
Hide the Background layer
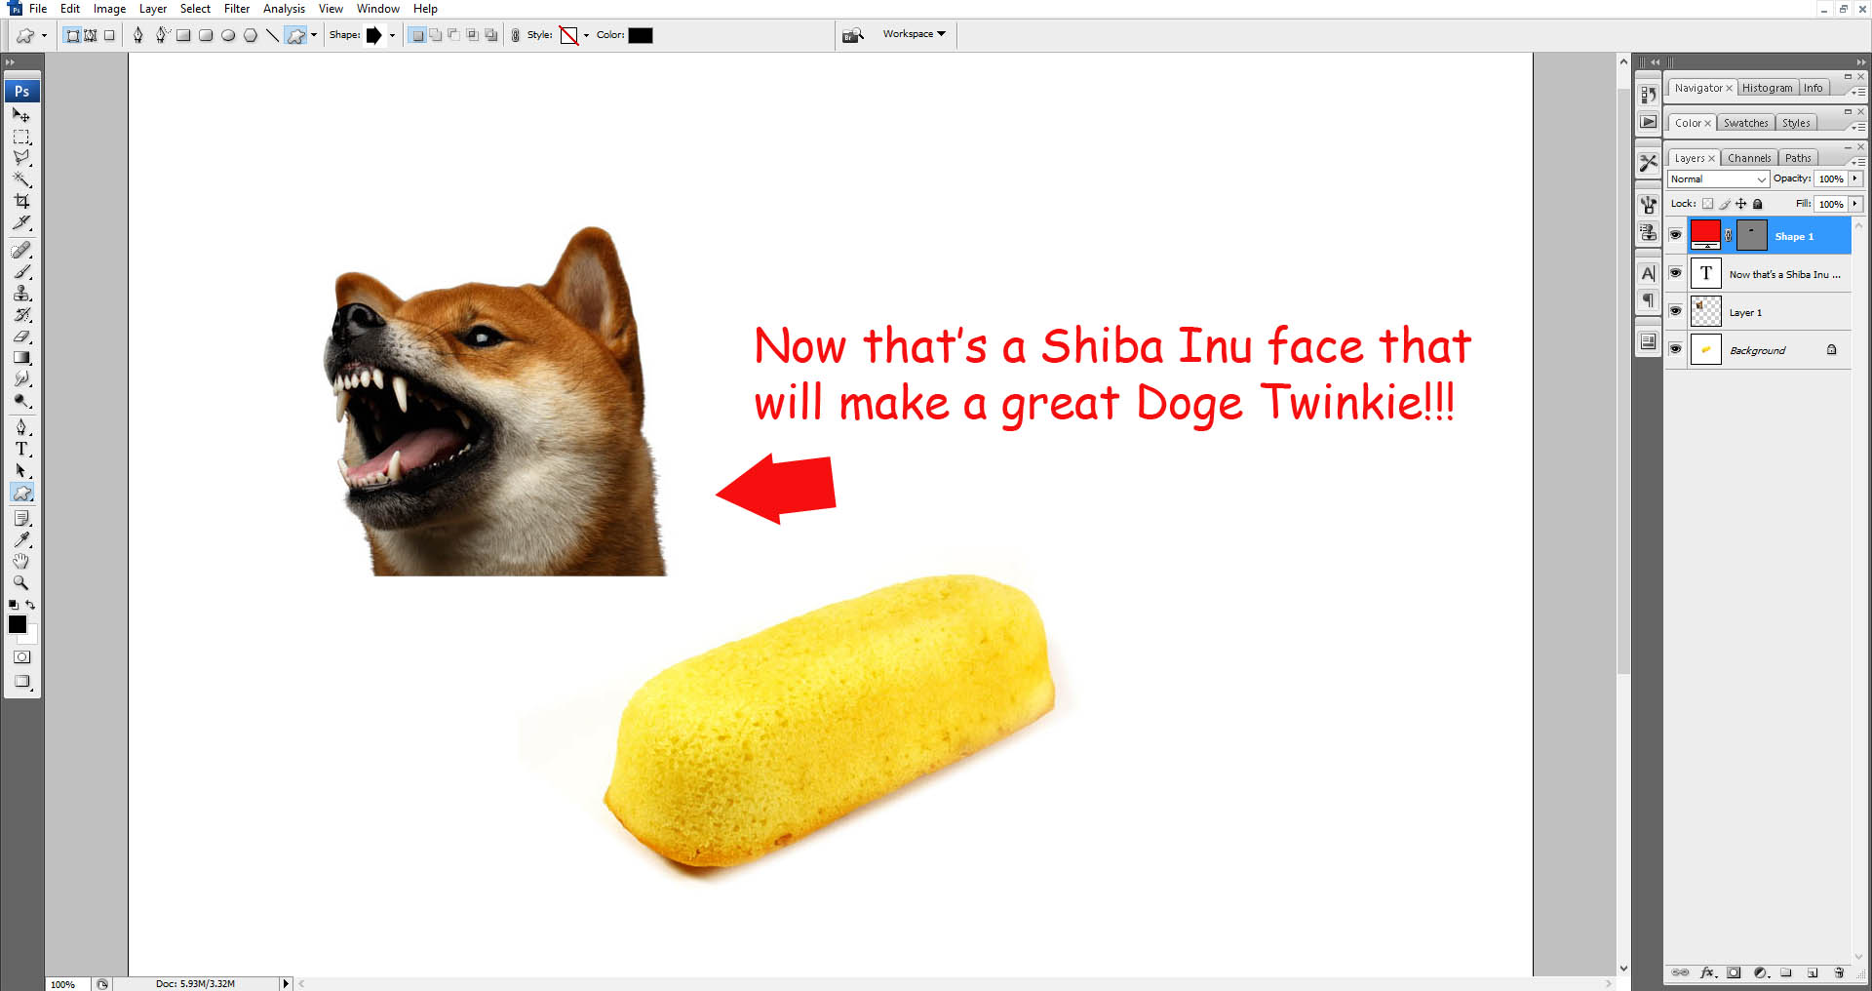pos(1675,349)
